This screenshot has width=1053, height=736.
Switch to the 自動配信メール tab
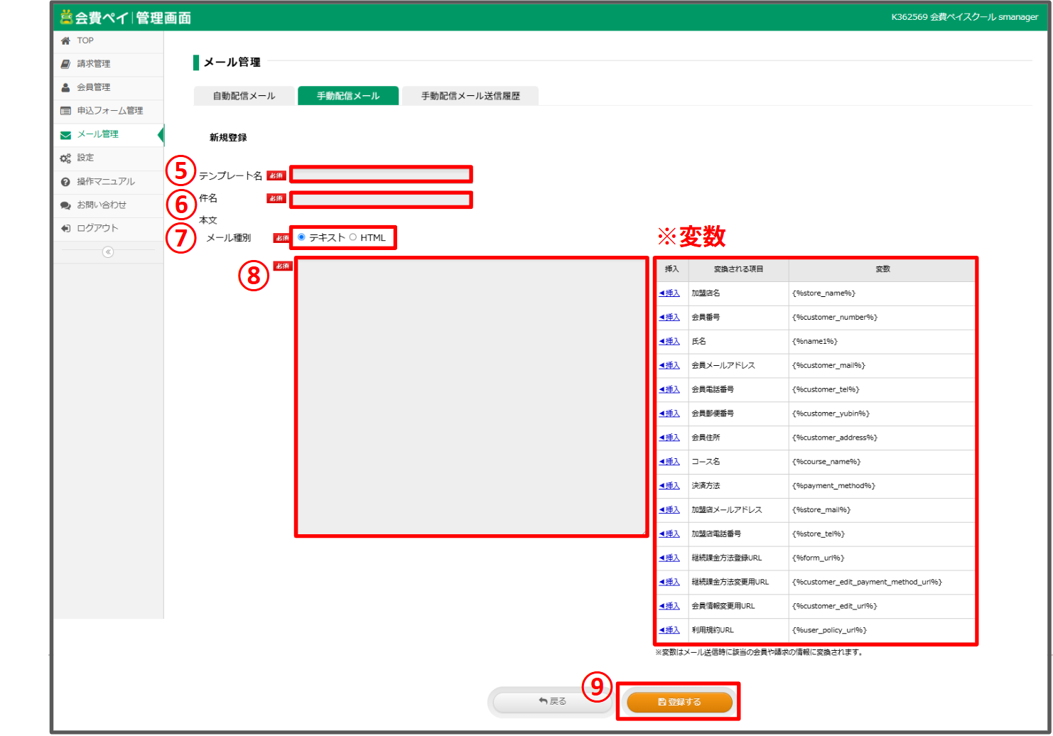[244, 96]
